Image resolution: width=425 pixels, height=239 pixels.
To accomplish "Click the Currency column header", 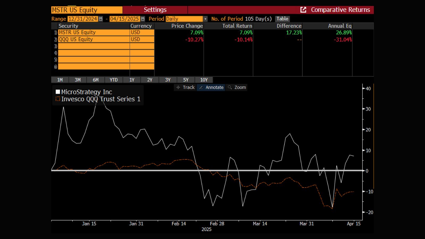I will 141,26.
